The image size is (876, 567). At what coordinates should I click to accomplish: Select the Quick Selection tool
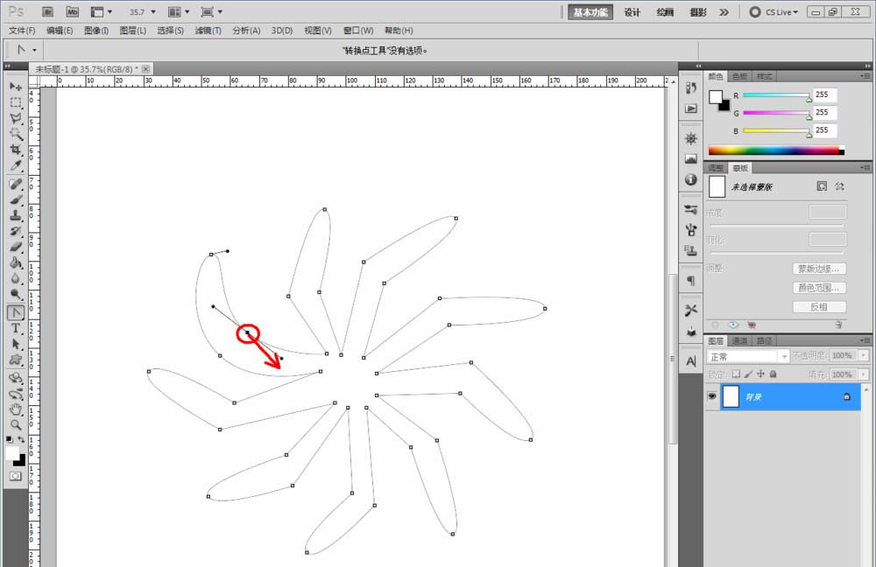point(16,134)
